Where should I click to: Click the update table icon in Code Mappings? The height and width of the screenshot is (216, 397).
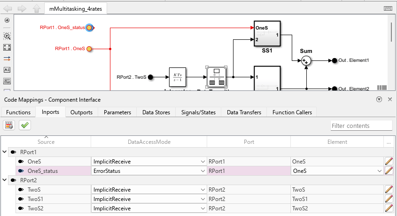pyautogui.click(x=9, y=125)
